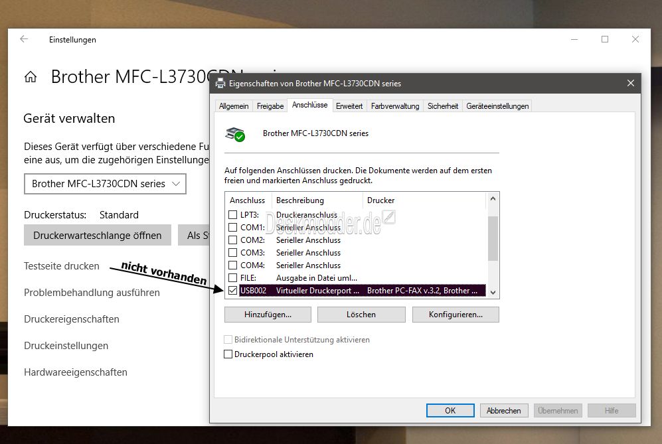662x444 pixels.
Task: Confirm with the OK button
Action: [450, 411]
